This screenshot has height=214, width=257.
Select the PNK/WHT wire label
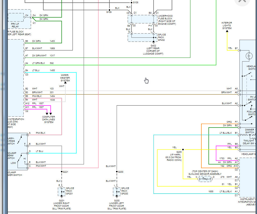coord(41,166)
